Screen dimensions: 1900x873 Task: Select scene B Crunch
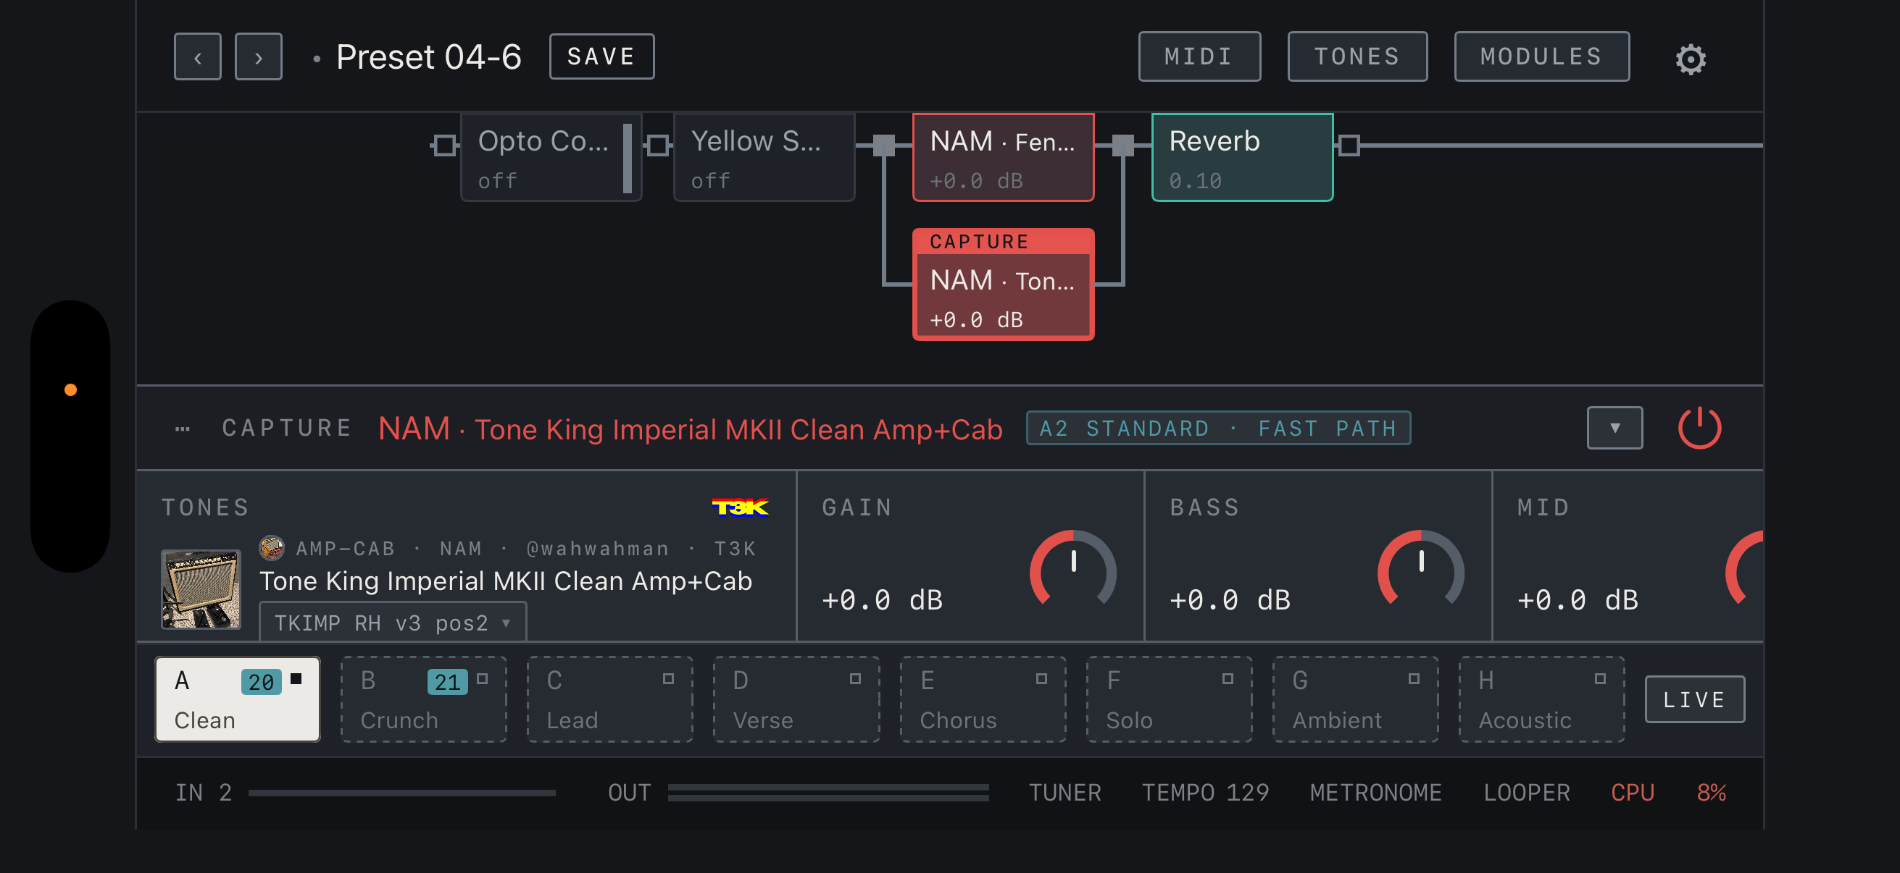point(423,699)
